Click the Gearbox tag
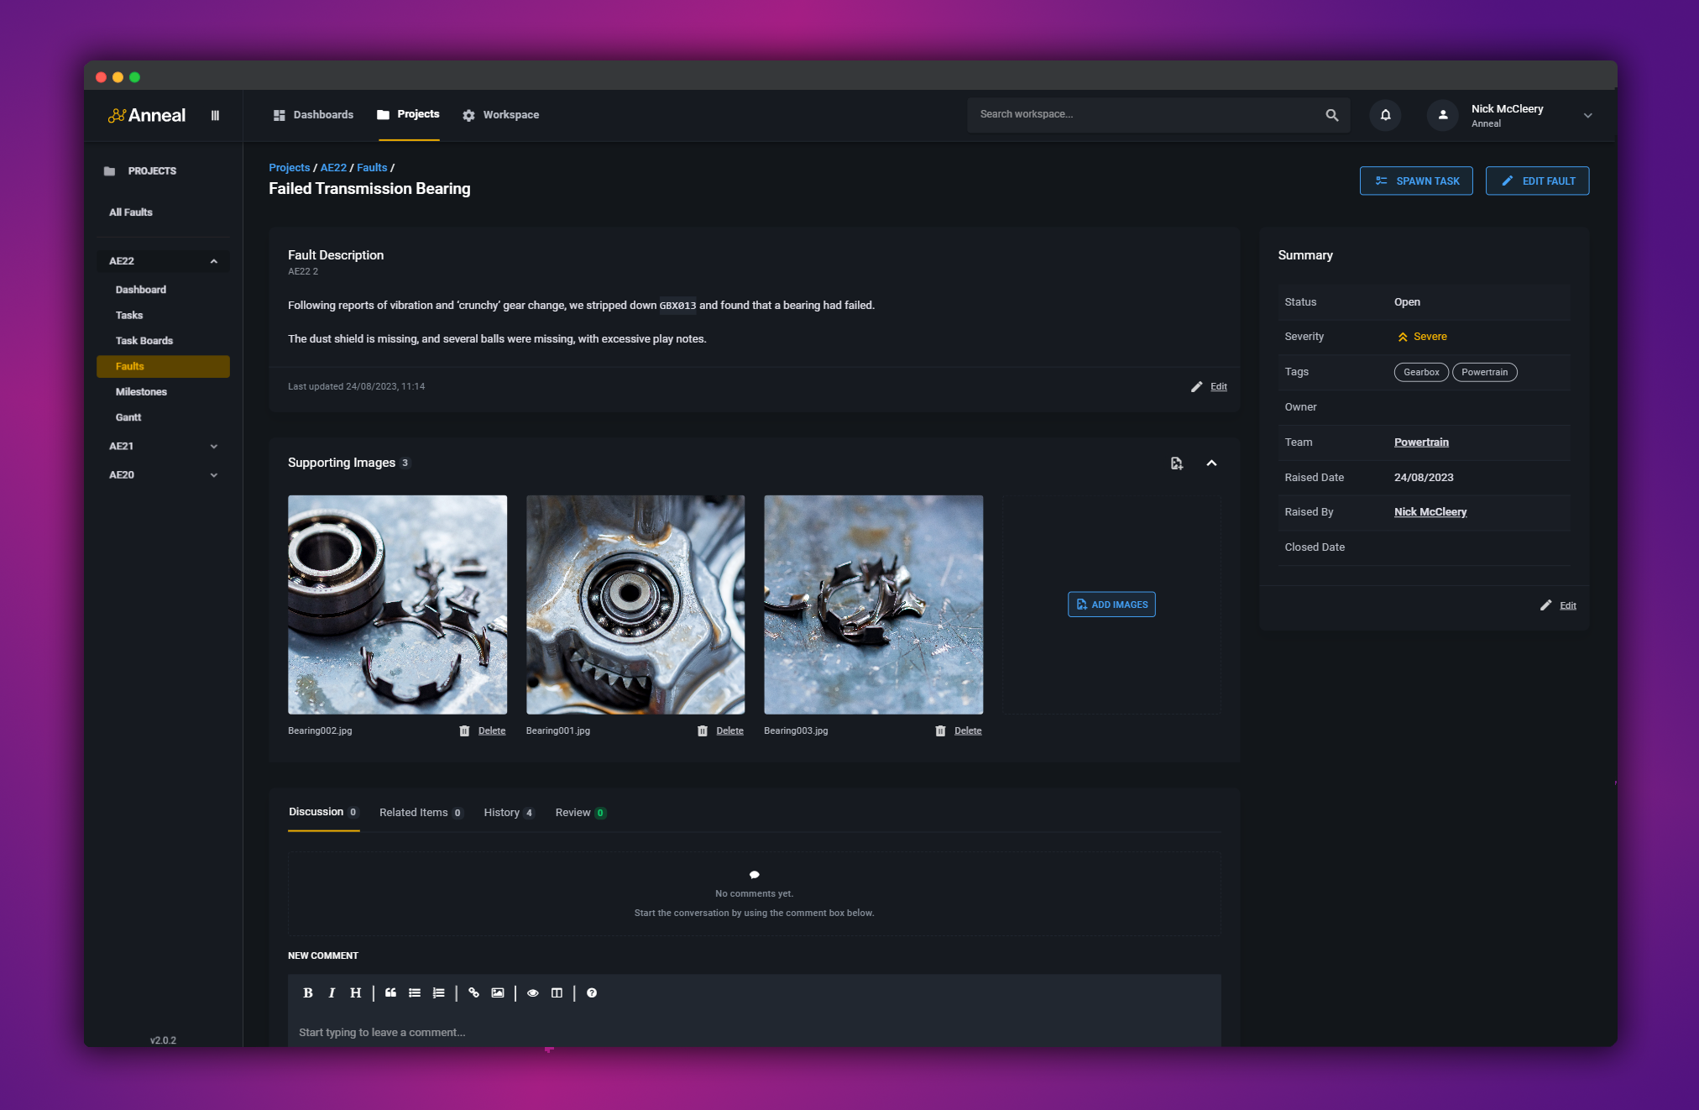Viewport: 1699px width, 1110px height. [x=1421, y=372]
